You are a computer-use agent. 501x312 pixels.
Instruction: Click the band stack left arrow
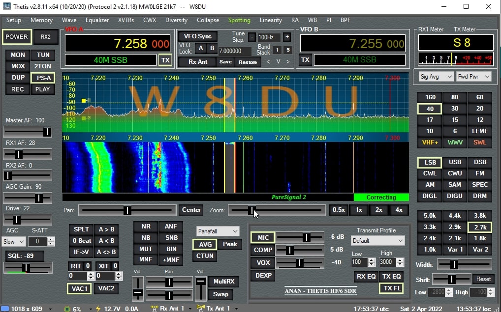point(268,61)
